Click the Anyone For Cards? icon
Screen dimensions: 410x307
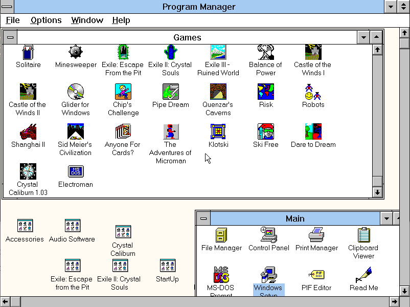[123, 131]
